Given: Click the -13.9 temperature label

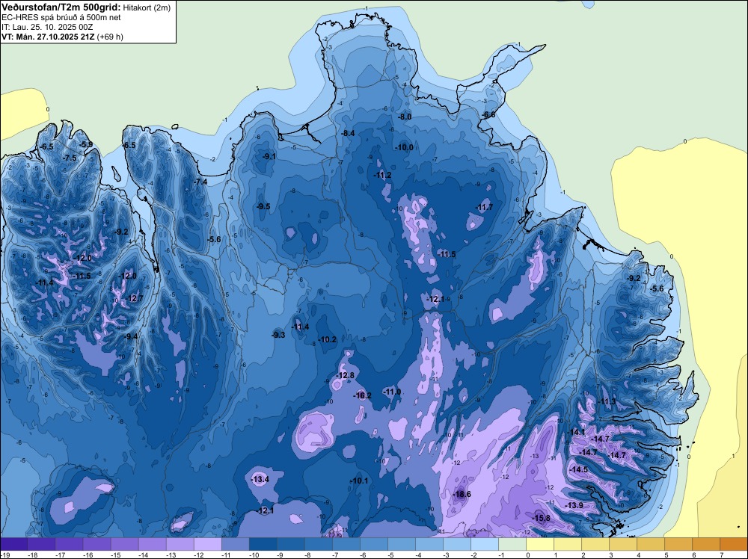Looking at the screenshot, I should (574, 505).
